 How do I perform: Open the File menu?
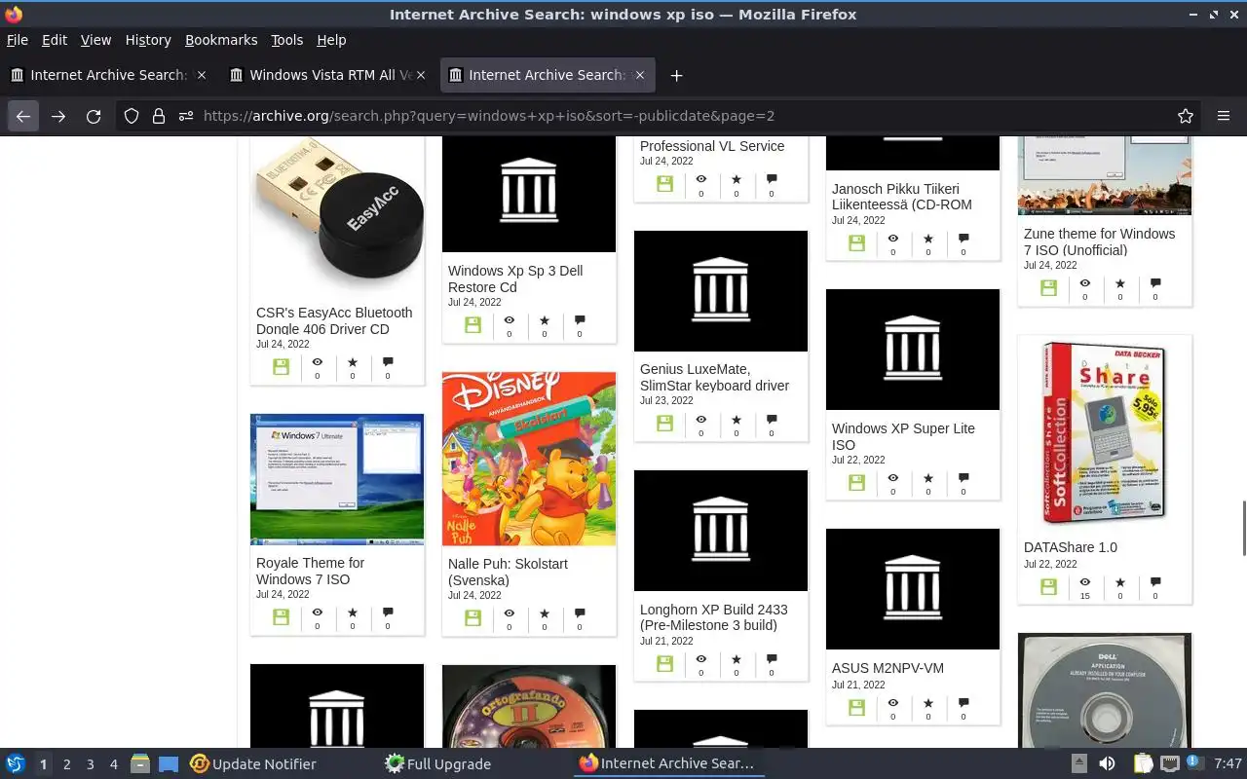18,40
